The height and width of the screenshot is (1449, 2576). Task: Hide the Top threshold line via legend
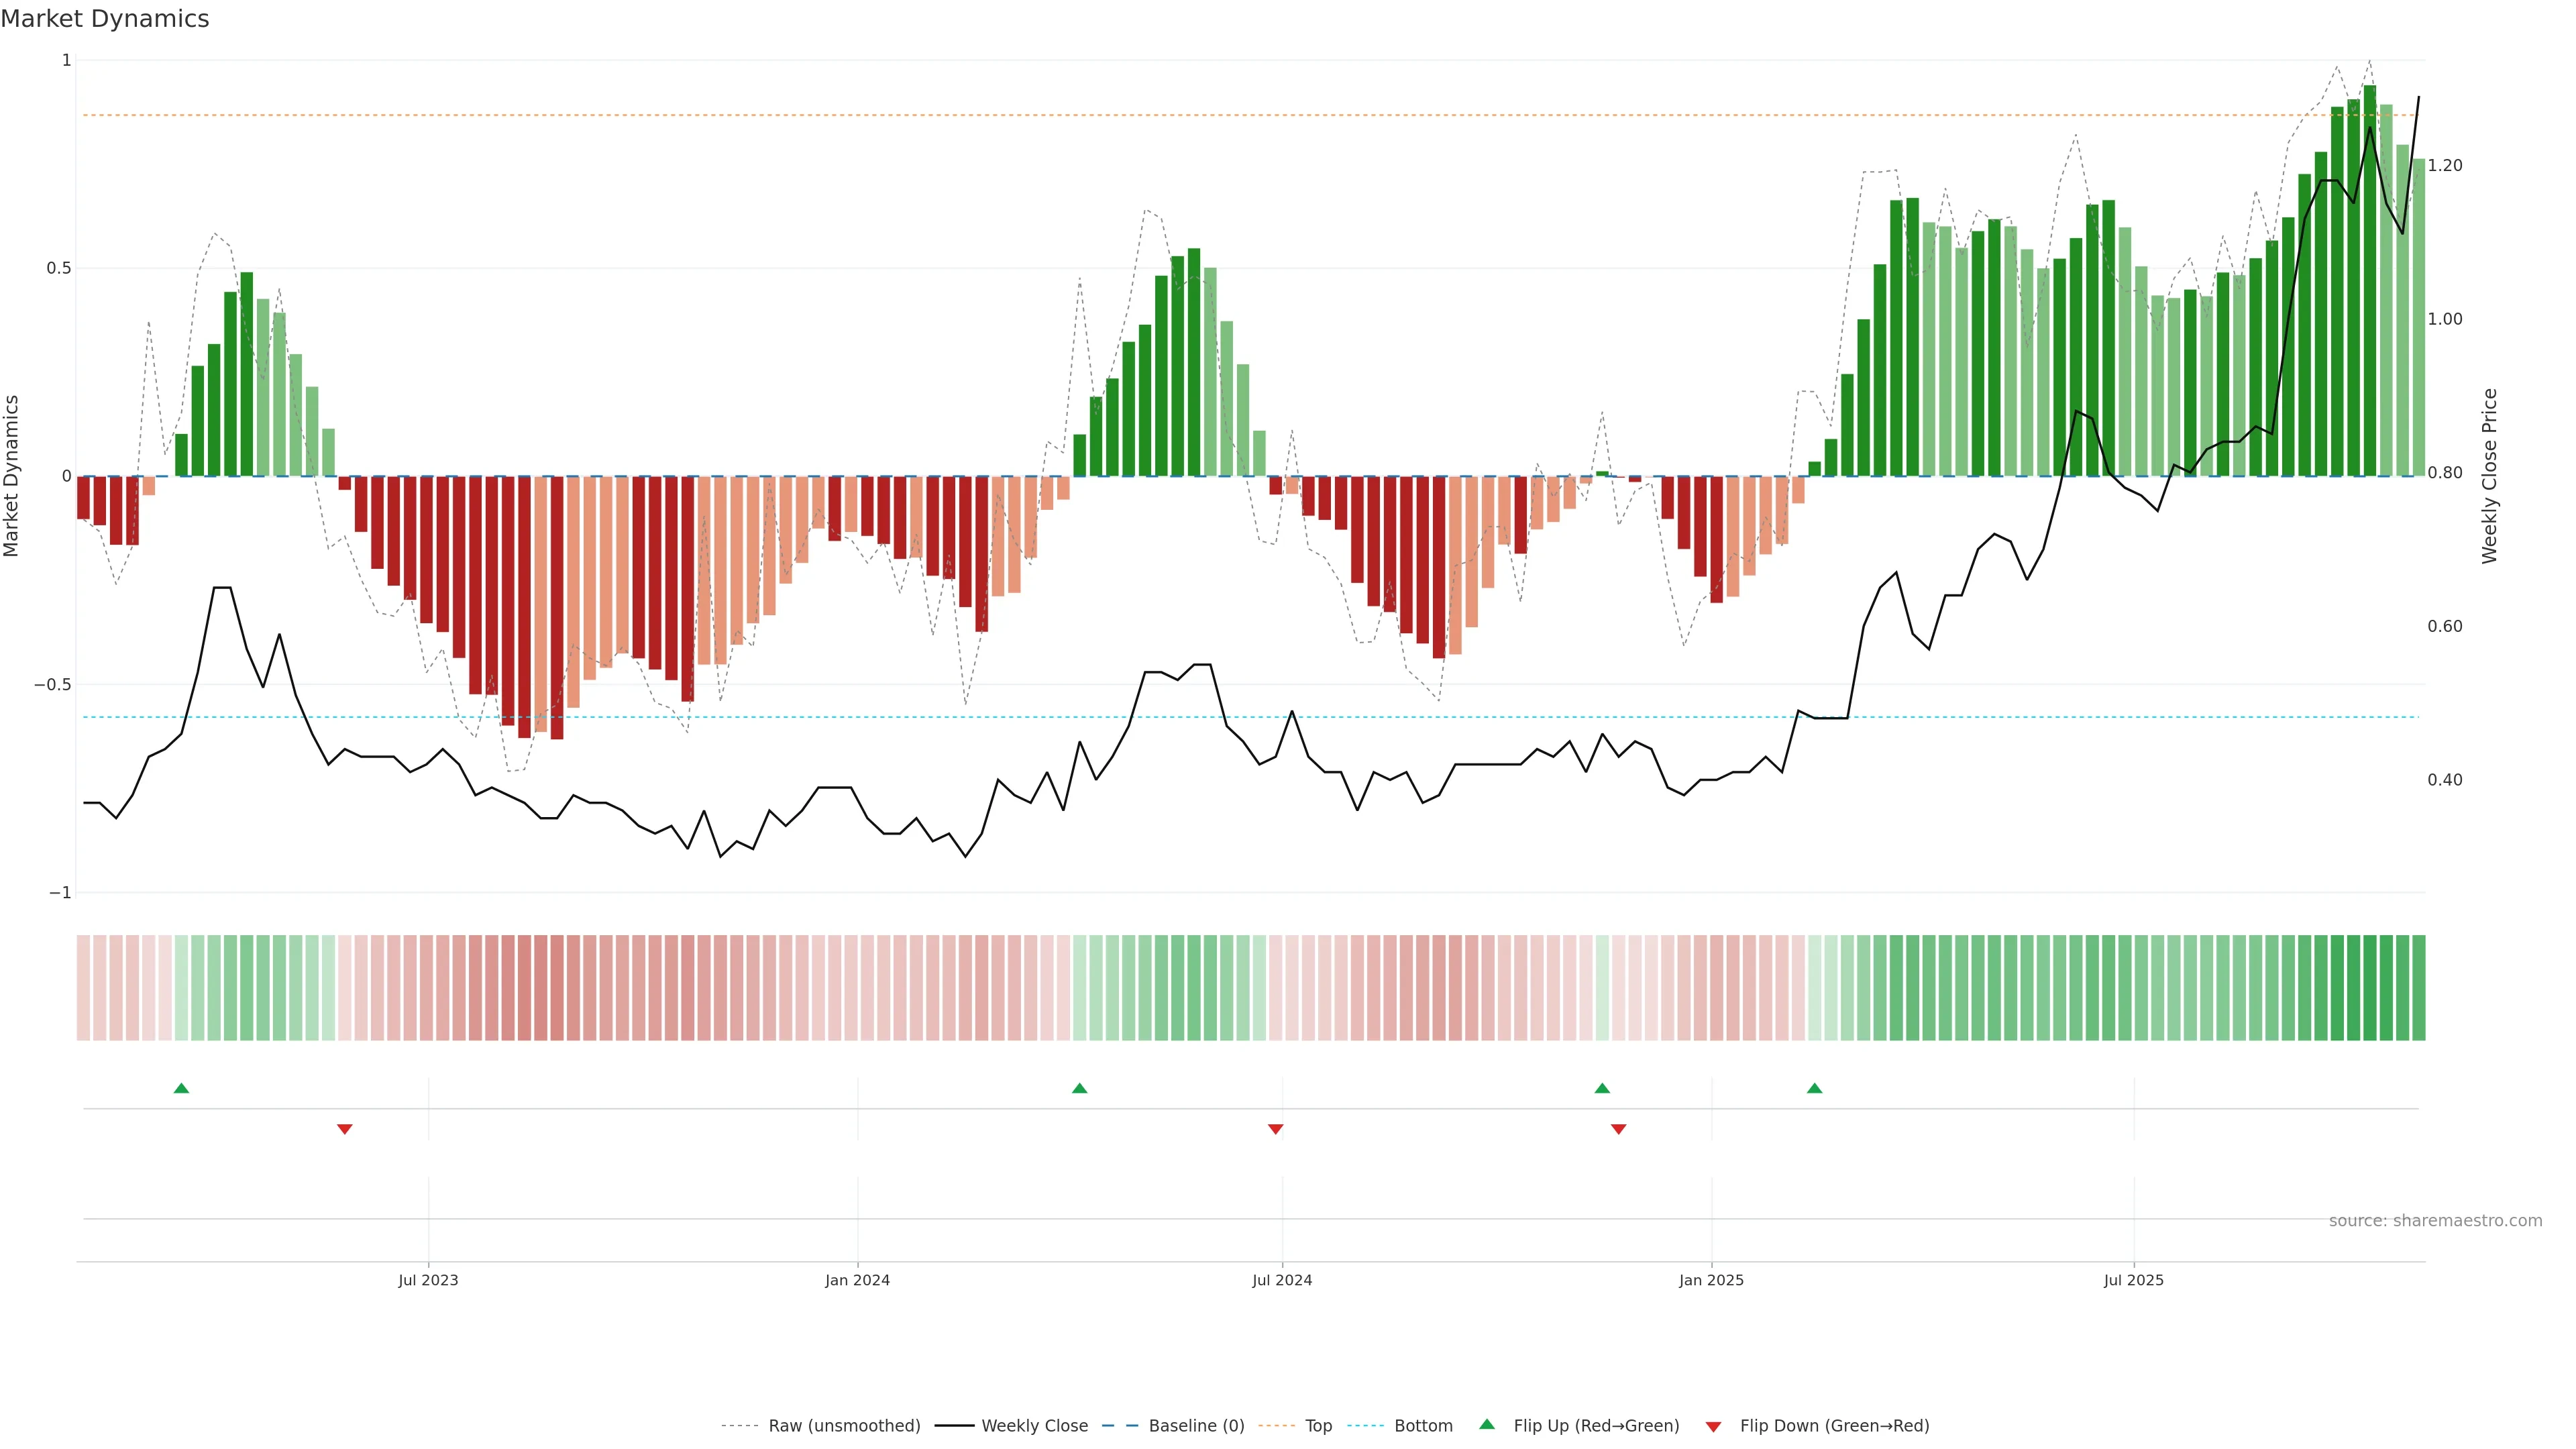[1318, 1426]
